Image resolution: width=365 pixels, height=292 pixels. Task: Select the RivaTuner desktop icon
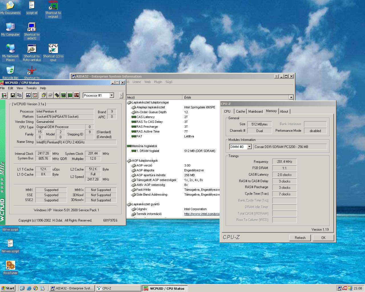(x=10, y=268)
